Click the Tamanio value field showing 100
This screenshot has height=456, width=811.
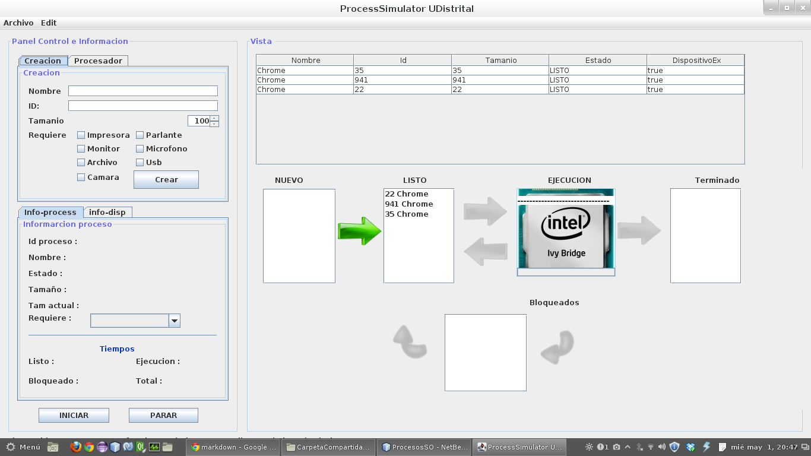[x=199, y=121]
